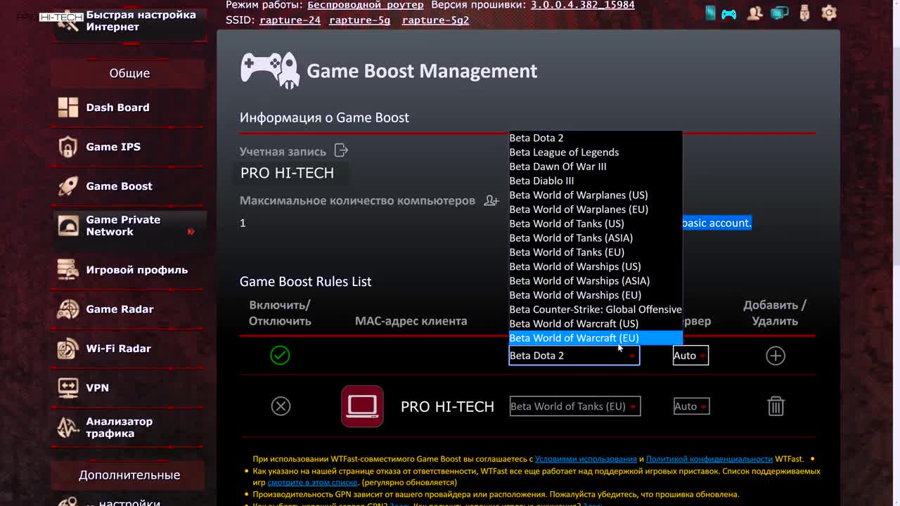Screen dimensions: 900x506
Task: Delete the PRO HI-TECH rule with trash icon
Action: click(776, 406)
